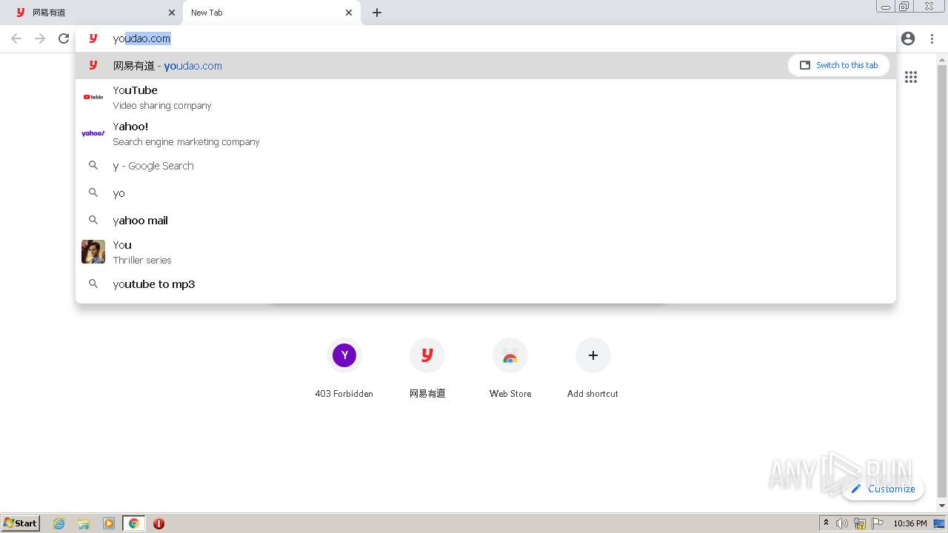948x533 pixels.
Task: Click the Add shortcut button
Action: [x=593, y=369]
